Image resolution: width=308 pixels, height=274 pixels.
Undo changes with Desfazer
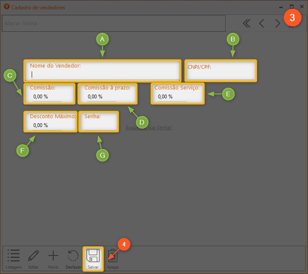tap(73, 258)
